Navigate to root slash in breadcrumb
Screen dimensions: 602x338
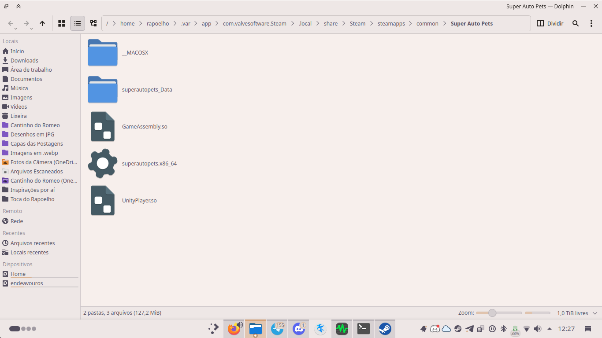point(107,23)
